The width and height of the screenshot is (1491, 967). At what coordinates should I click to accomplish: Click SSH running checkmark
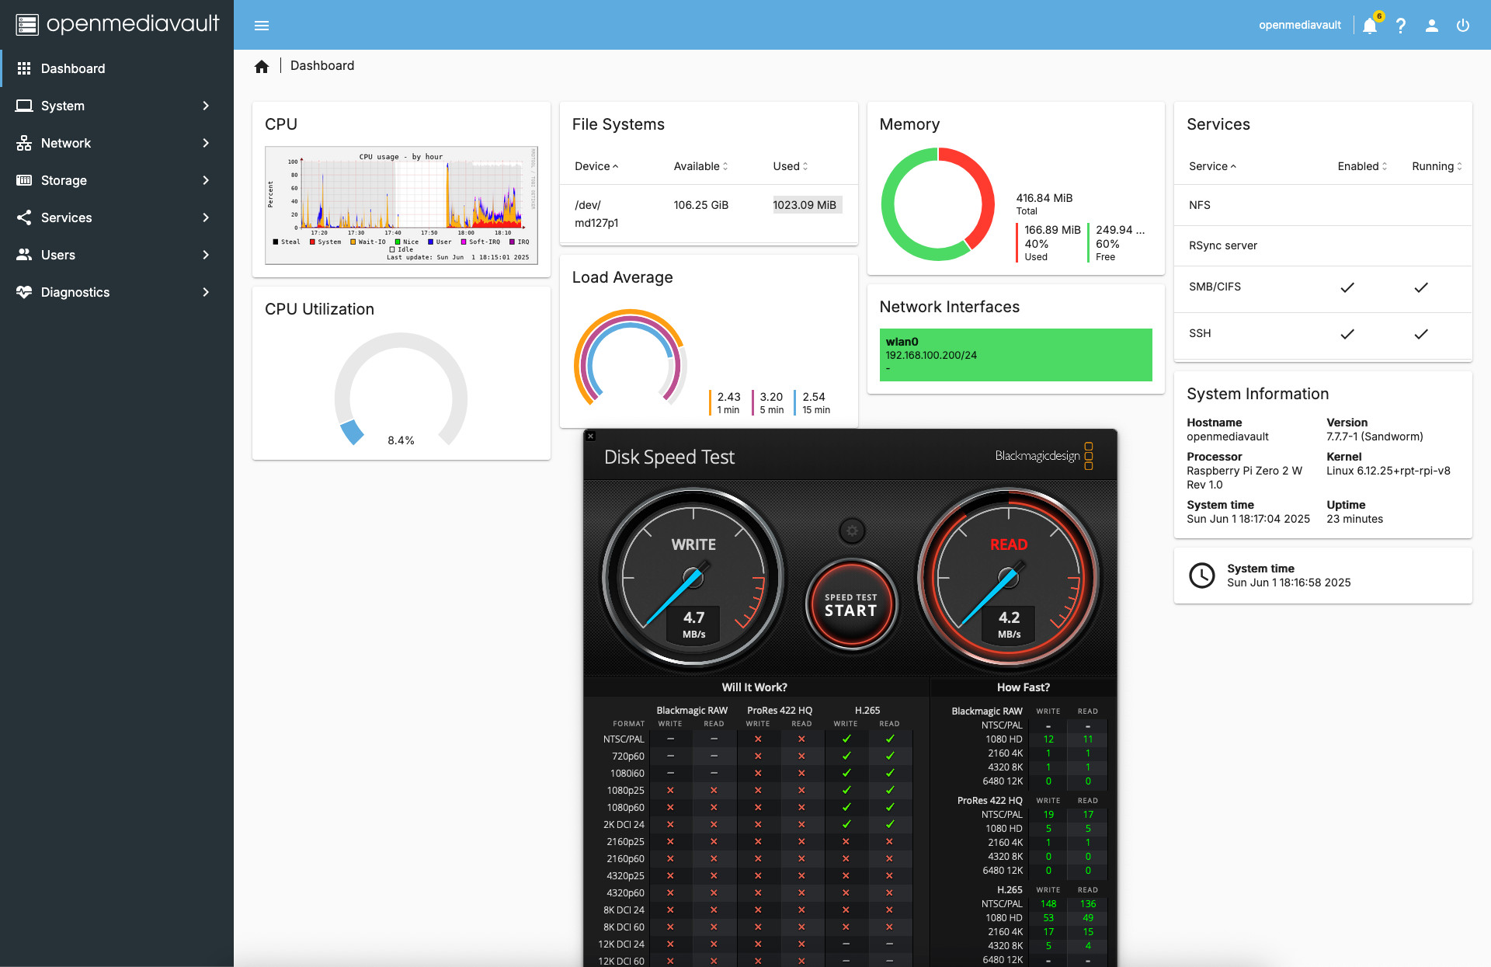(1421, 334)
